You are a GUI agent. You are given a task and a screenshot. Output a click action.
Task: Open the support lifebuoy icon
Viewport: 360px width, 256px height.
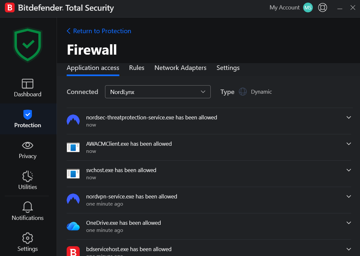pos(323,7)
